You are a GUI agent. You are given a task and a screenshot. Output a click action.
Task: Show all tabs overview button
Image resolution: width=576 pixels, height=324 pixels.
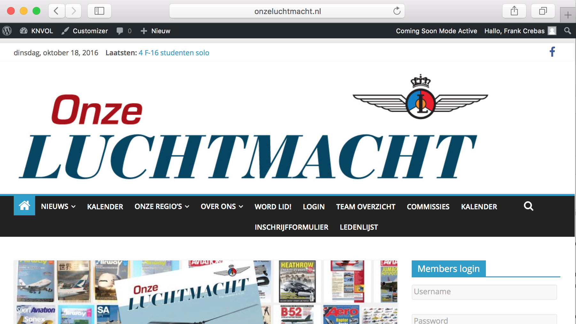(x=543, y=11)
